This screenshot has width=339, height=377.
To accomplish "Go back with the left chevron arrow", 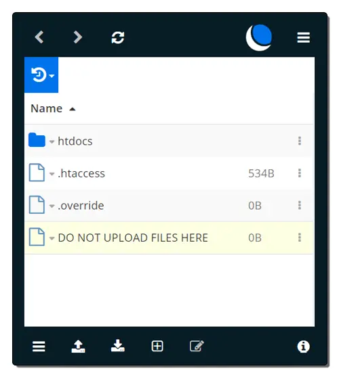I will click(x=39, y=37).
